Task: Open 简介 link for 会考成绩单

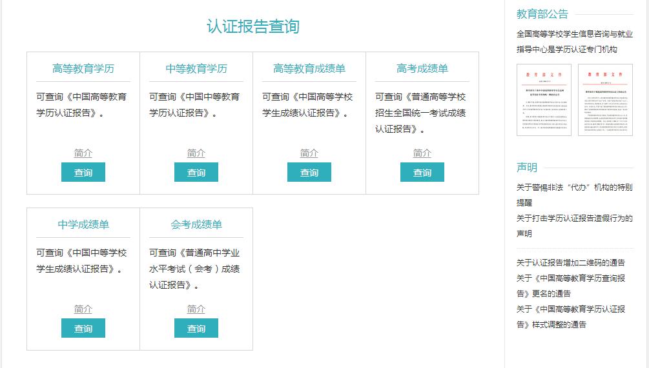Action: click(x=196, y=309)
